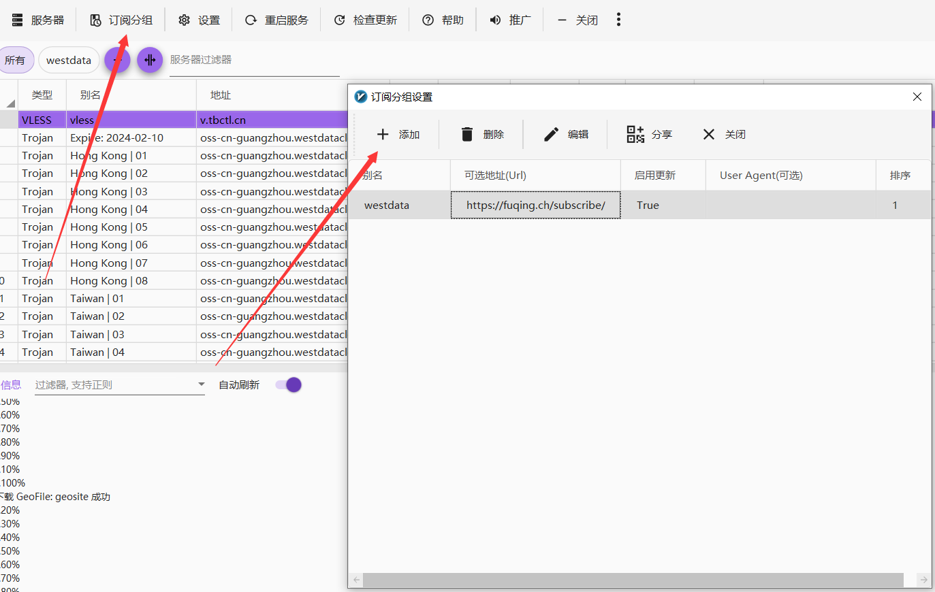Screen dimensions: 935x592
Task: Click the 推广 speaker toolbar item
Action: tap(510, 20)
